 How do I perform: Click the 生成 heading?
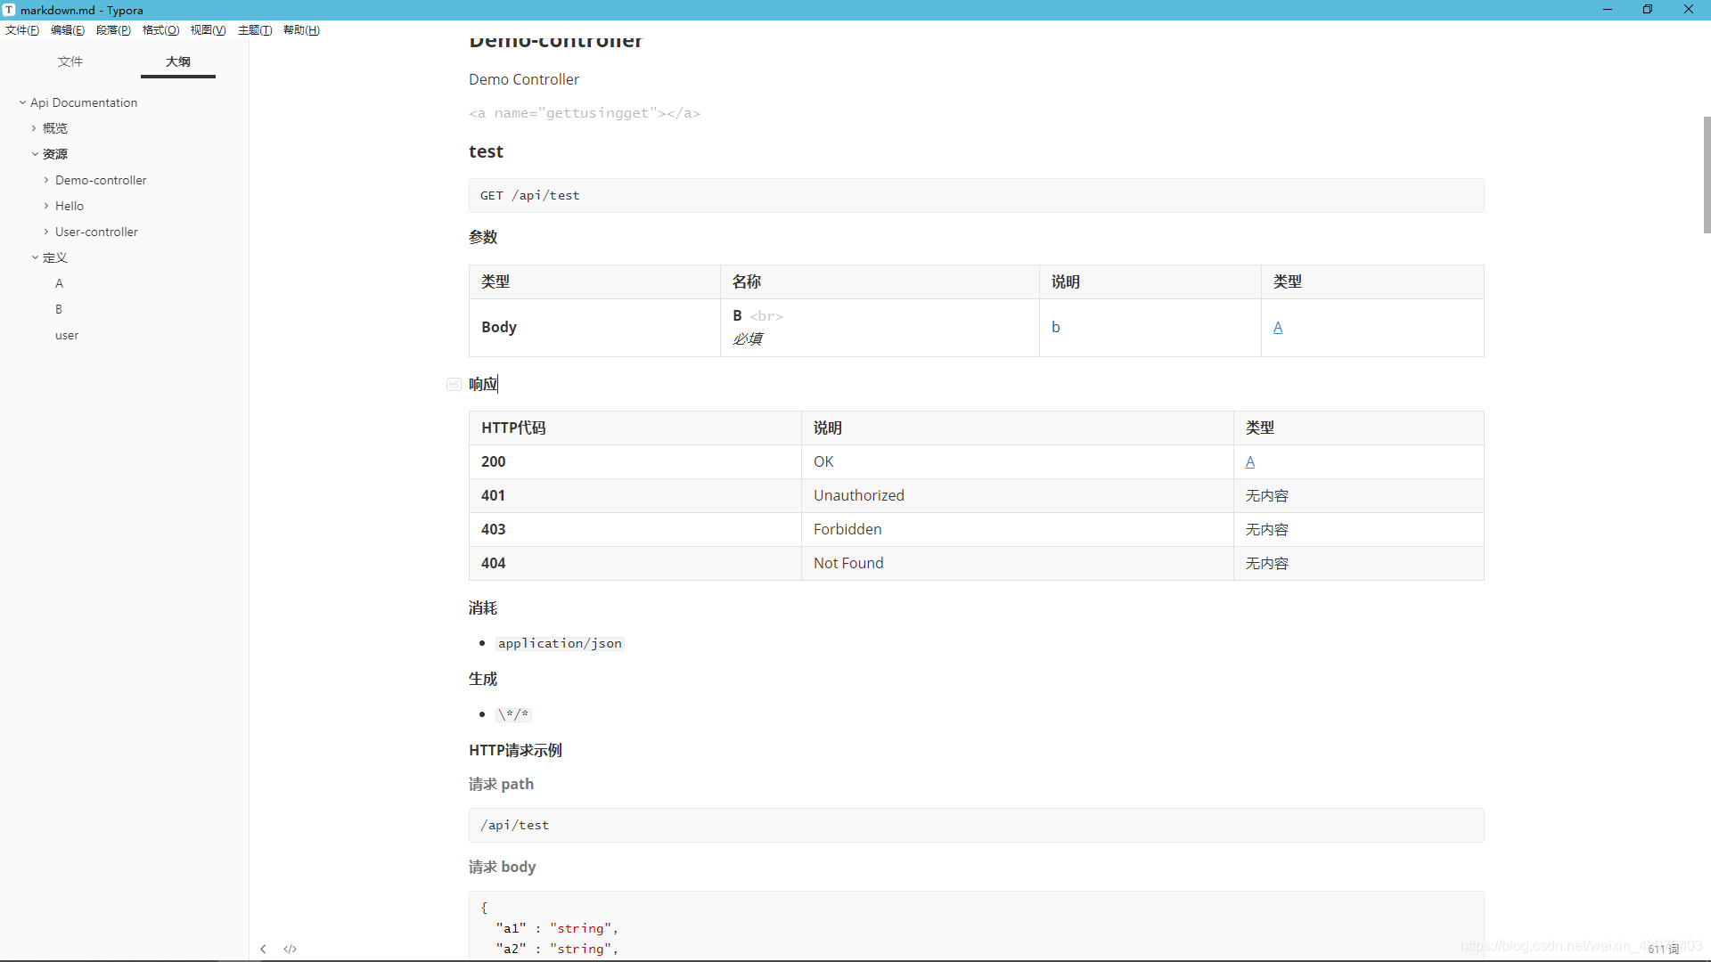coord(483,679)
